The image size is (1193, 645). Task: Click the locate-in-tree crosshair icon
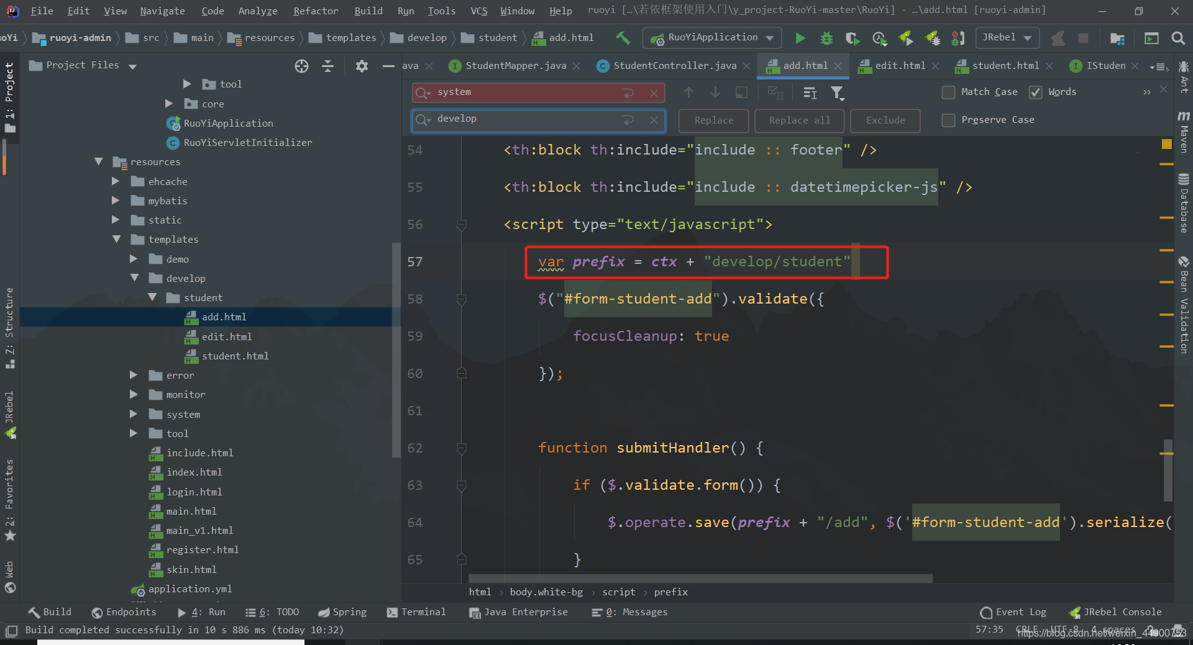[301, 66]
